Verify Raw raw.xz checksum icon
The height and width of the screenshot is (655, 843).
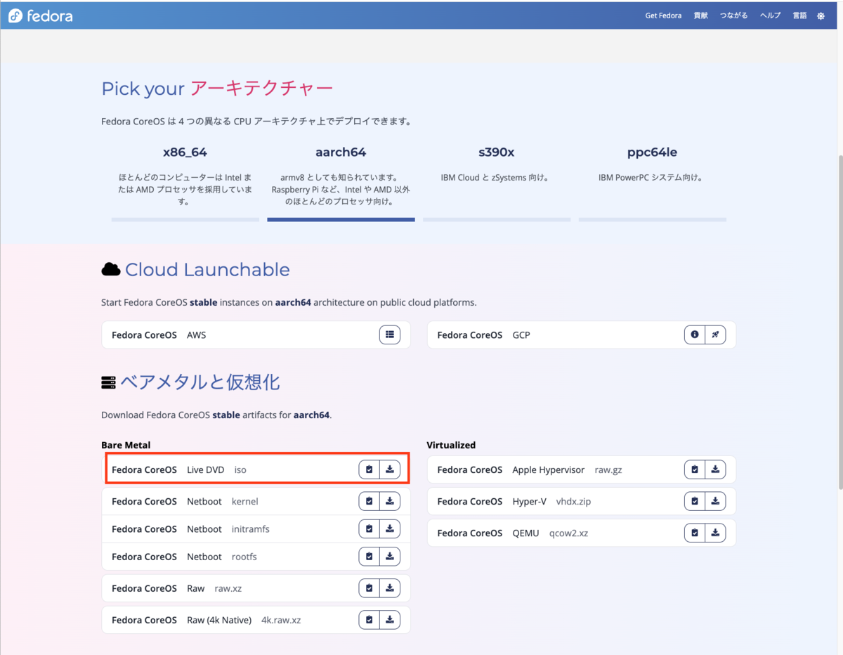[x=370, y=588]
